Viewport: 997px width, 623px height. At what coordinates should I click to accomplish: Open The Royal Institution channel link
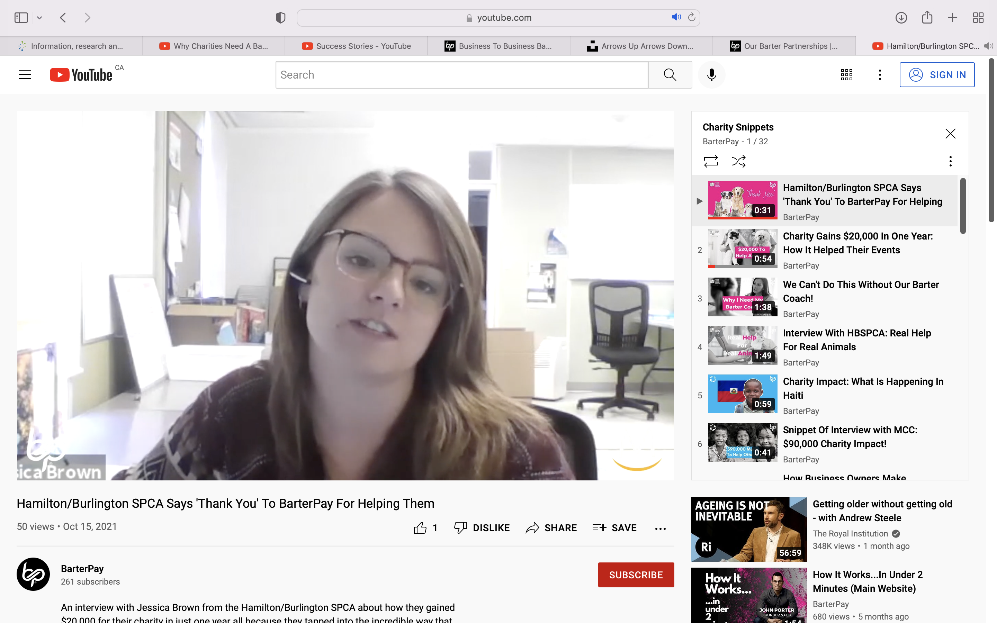(850, 534)
